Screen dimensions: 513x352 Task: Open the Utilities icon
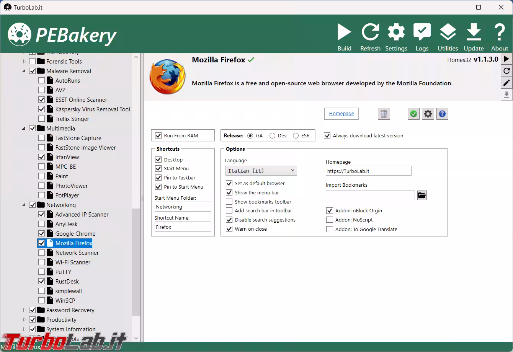[448, 33]
